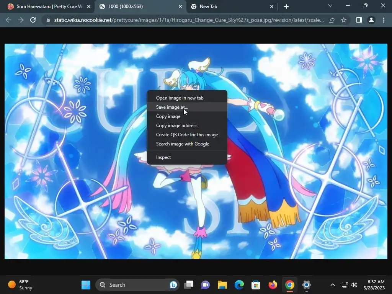Expand the tab search dropdown
Viewport: 392px width, 294px height.
tap(330, 5)
